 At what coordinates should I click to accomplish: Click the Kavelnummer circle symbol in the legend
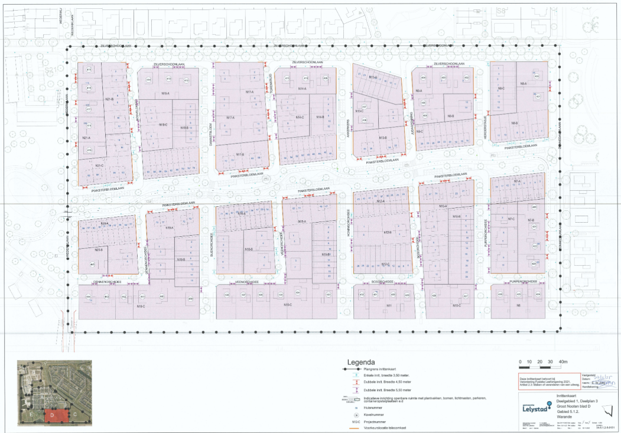355,414
